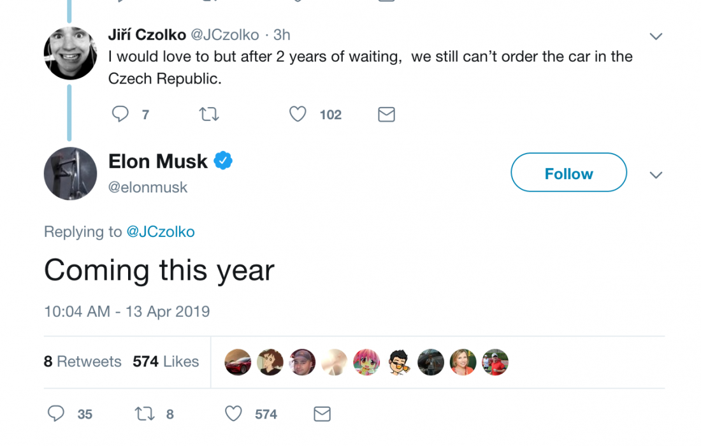The width and height of the screenshot is (701, 446).
Task: Send Jiří Czolko's tweet via direct message
Action: pos(386,115)
